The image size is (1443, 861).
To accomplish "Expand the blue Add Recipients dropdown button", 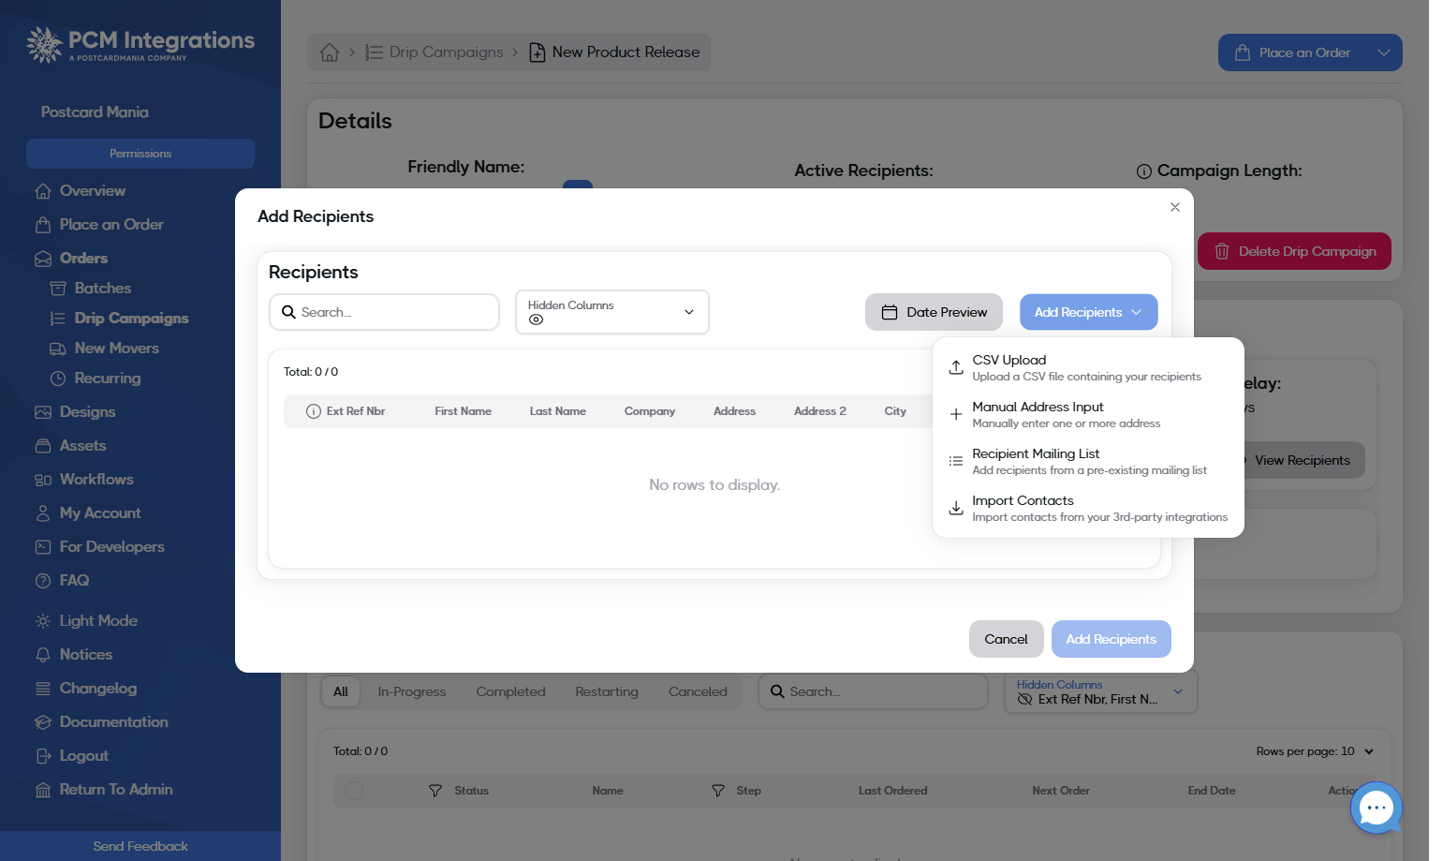I will tap(1088, 312).
